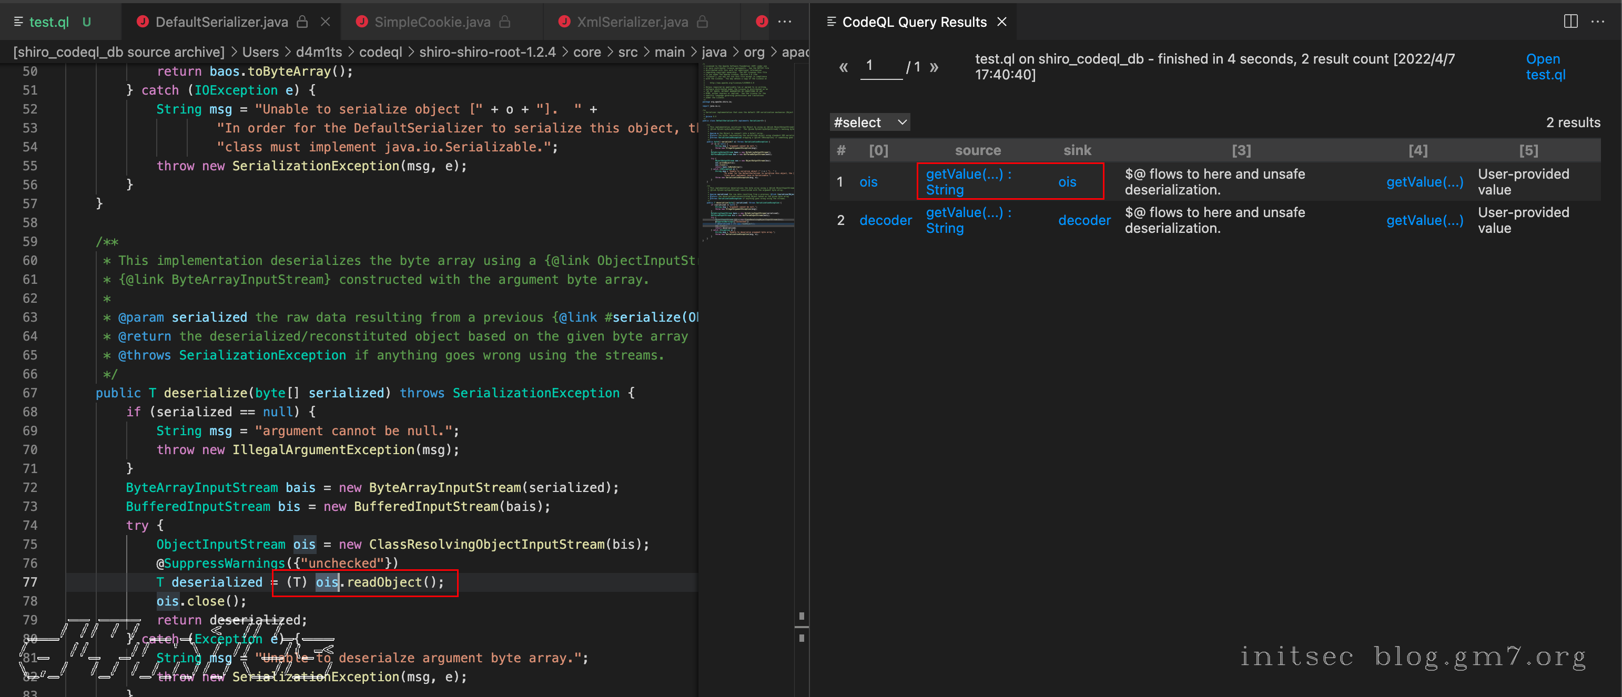Screen dimensions: 1622x697
Task: Click the code minimap overview
Action: click(747, 151)
